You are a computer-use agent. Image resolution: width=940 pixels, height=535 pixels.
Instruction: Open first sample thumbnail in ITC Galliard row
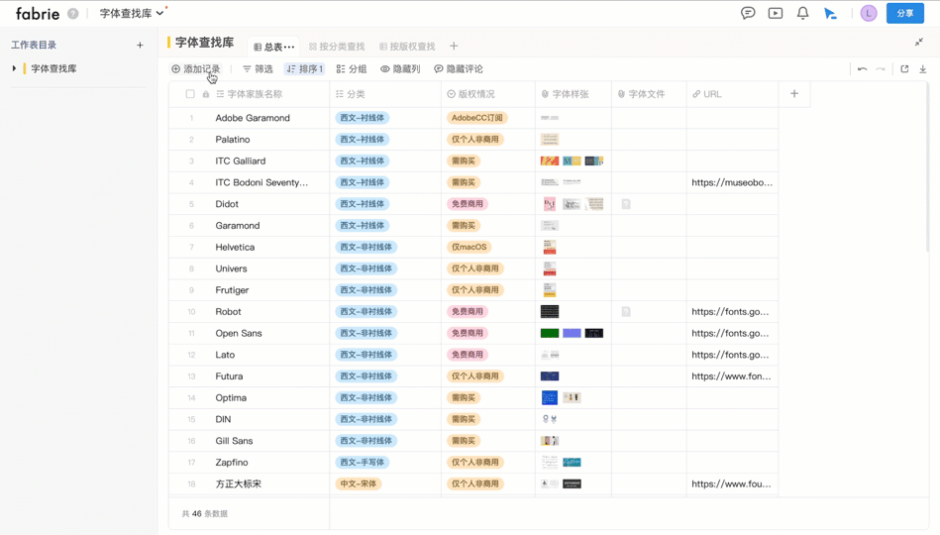coord(550,160)
